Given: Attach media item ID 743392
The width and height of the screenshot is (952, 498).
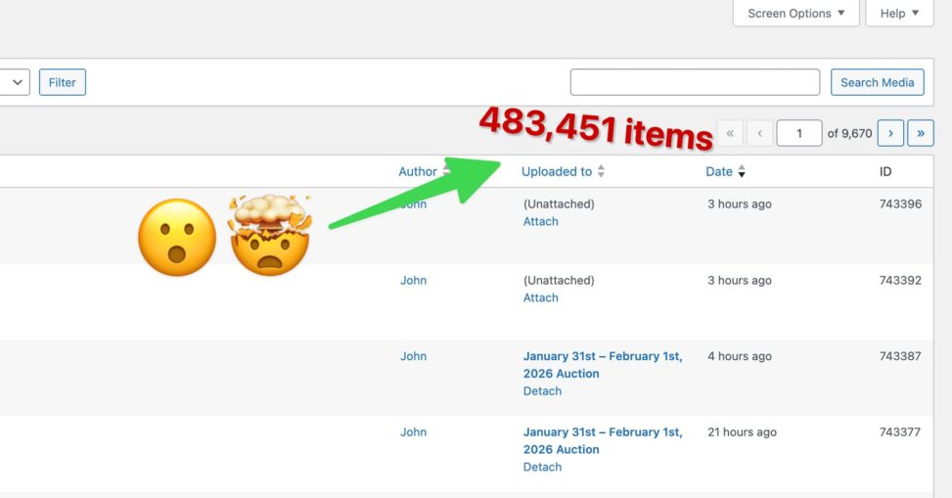Looking at the screenshot, I should 540,297.
